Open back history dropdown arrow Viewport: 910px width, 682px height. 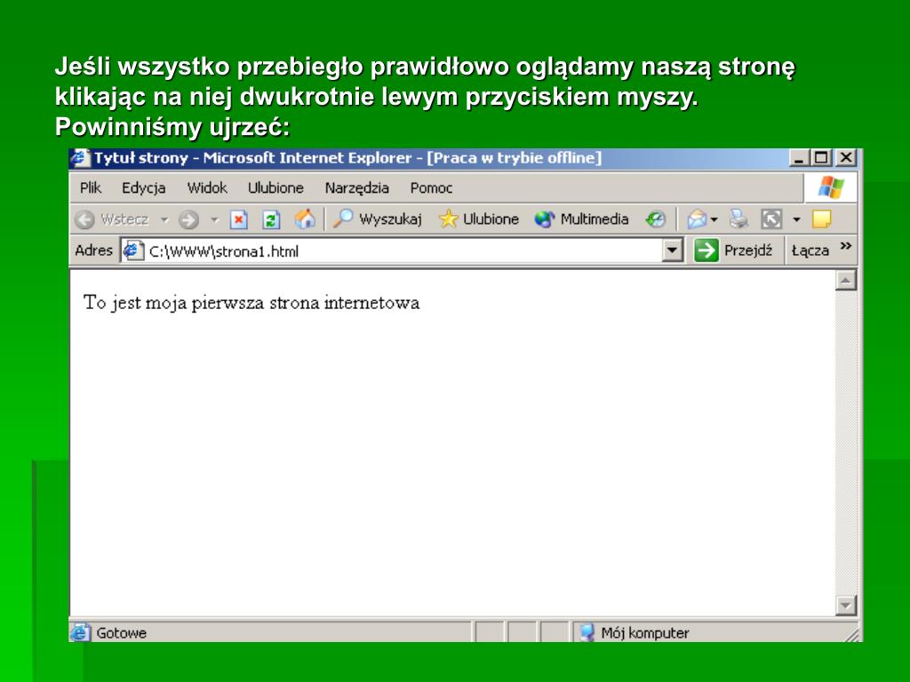click(x=164, y=220)
